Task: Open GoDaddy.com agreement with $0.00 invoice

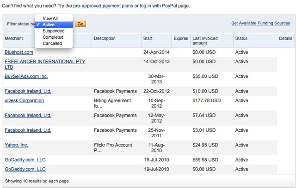Action: [25, 169]
